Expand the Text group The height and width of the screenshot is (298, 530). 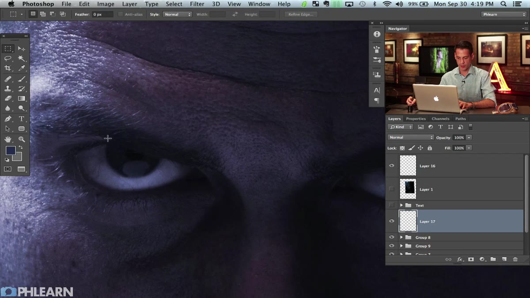401,205
